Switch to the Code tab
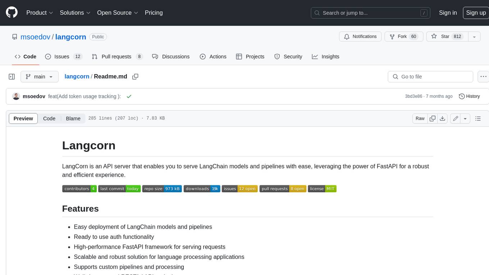This screenshot has width=489, height=275. click(x=25, y=57)
